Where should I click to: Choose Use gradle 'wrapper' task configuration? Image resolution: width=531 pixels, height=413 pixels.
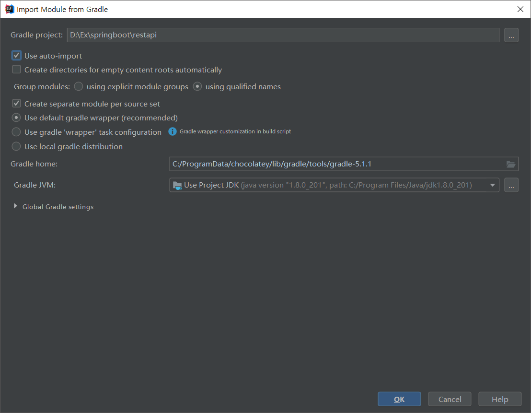coord(16,132)
